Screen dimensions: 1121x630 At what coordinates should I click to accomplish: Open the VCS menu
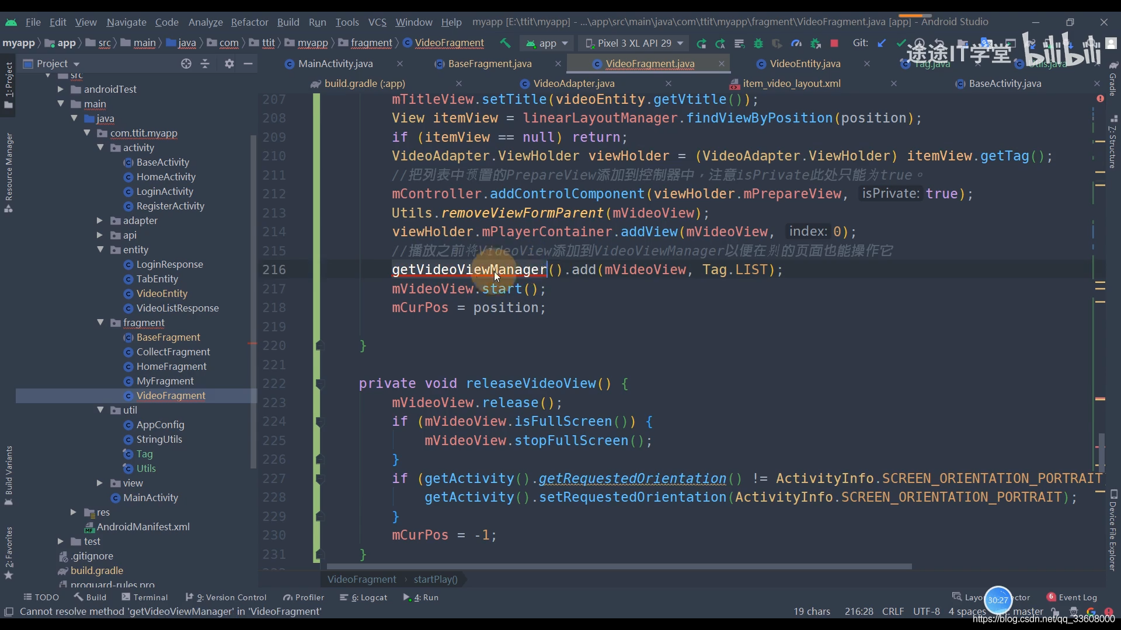[x=377, y=22]
